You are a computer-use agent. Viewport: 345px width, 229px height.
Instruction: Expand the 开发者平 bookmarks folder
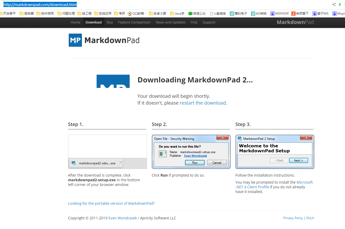click(8, 13)
